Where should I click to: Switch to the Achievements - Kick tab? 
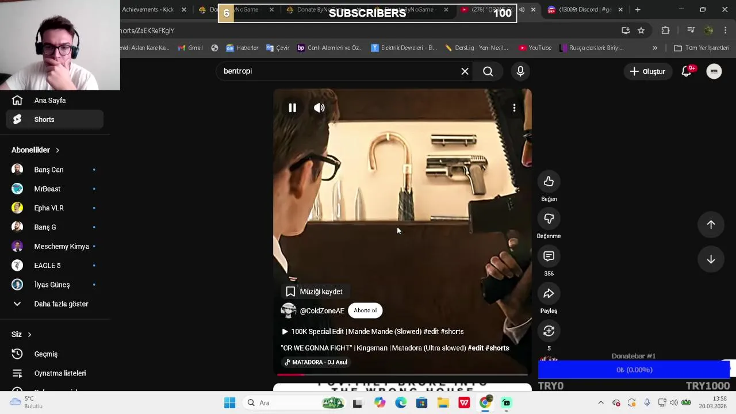click(148, 10)
